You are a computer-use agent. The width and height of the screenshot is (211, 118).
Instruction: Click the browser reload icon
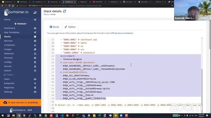point(9,6)
